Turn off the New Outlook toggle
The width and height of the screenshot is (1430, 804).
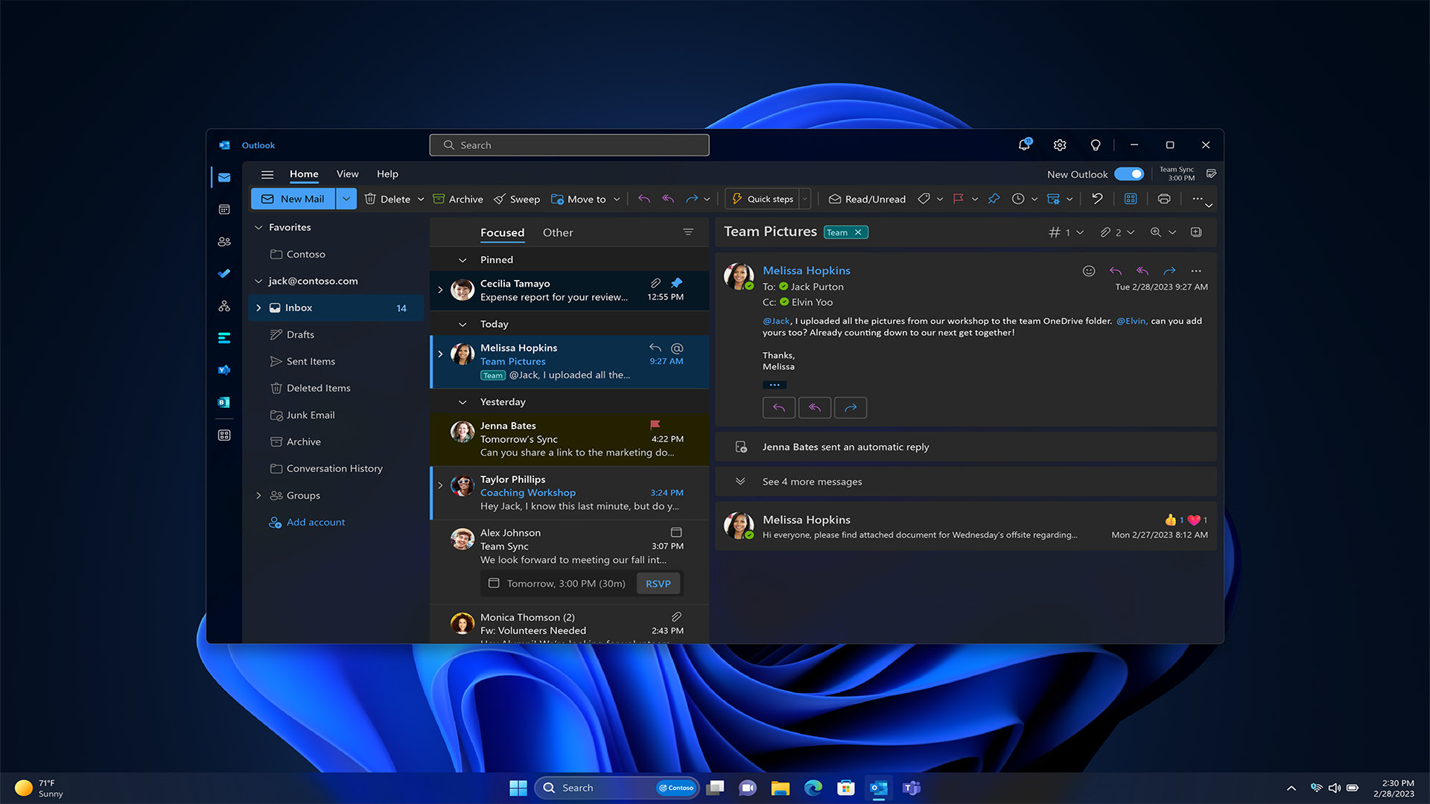pos(1129,174)
